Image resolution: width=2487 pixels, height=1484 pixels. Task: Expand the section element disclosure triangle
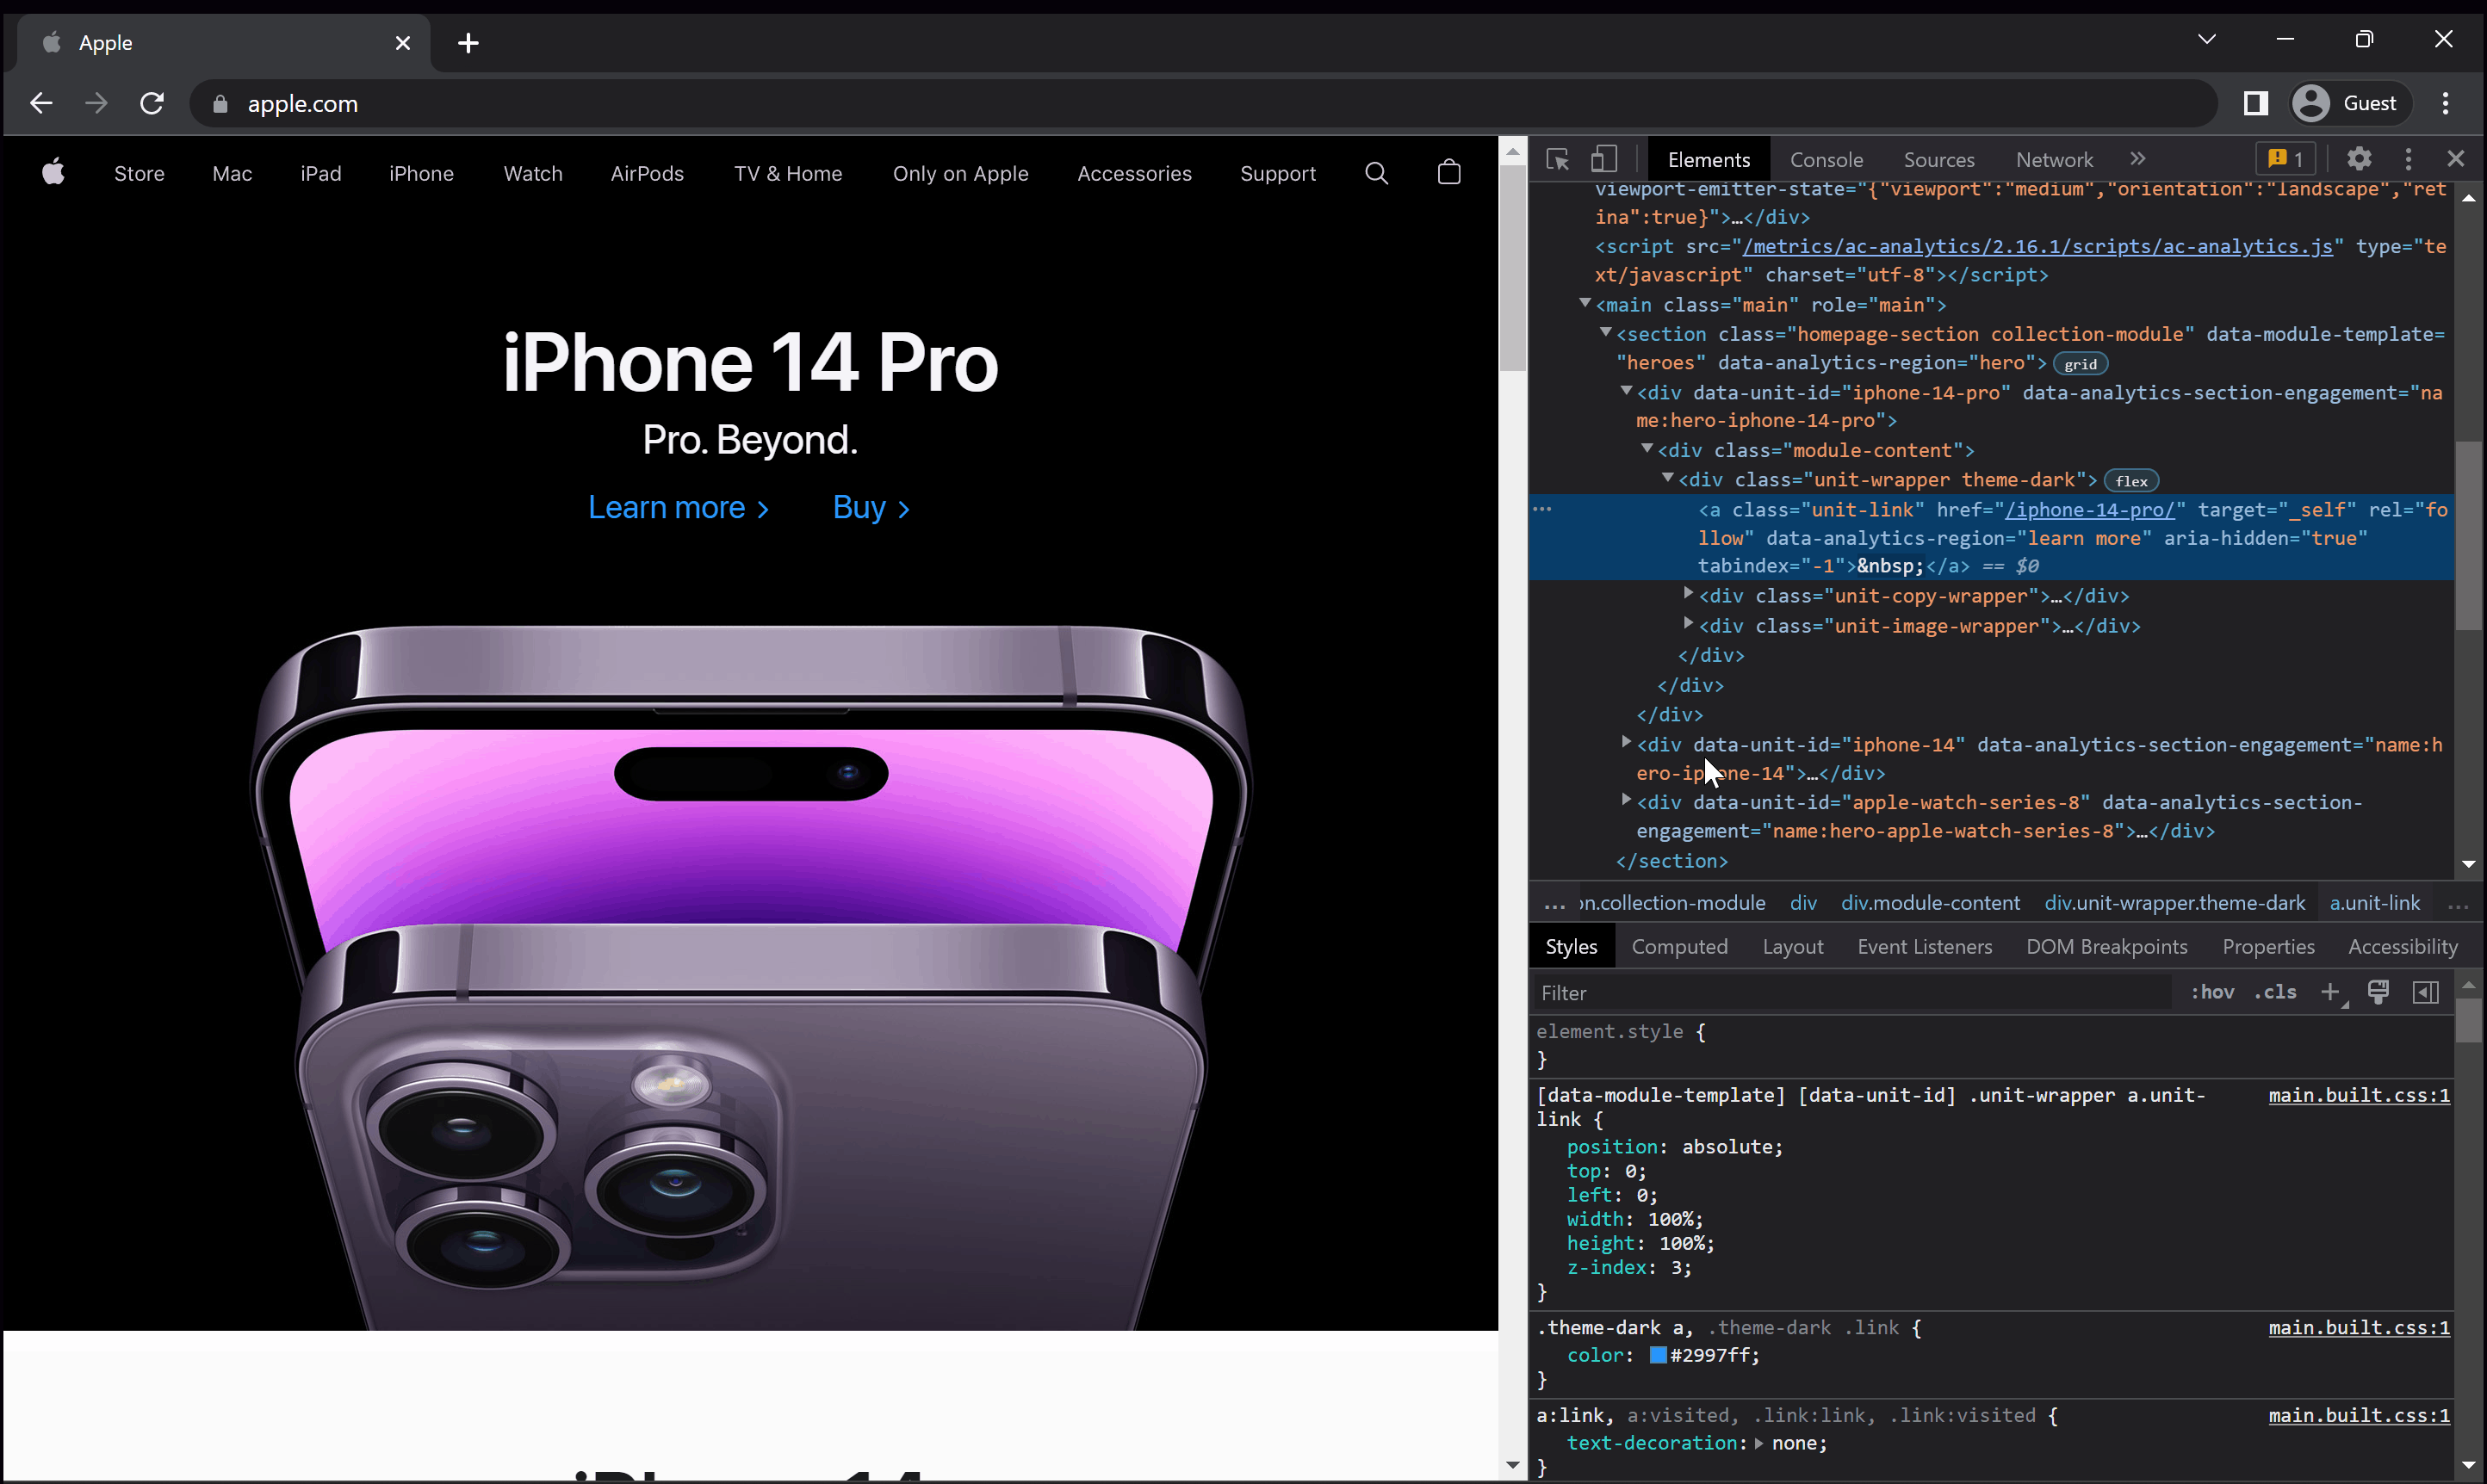[x=1605, y=334]
